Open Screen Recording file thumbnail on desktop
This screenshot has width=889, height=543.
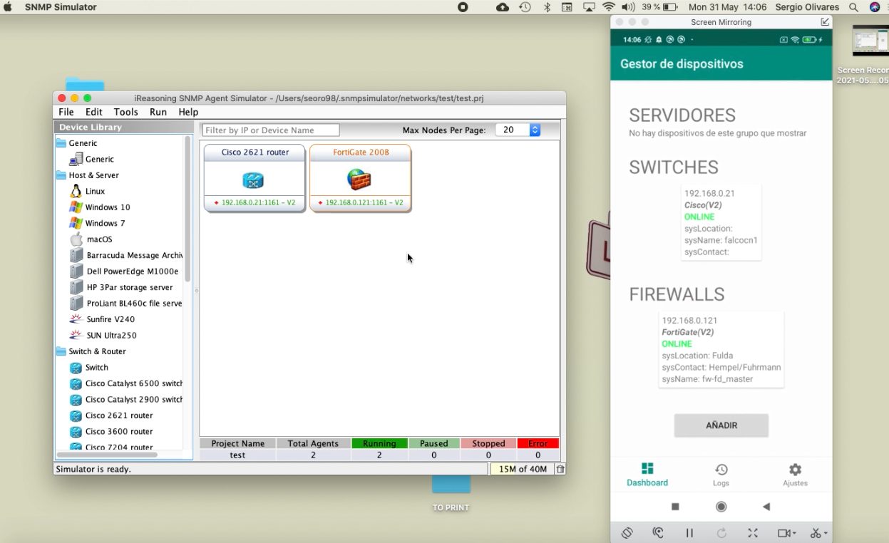pyautogui.click(x=870, y=41)
